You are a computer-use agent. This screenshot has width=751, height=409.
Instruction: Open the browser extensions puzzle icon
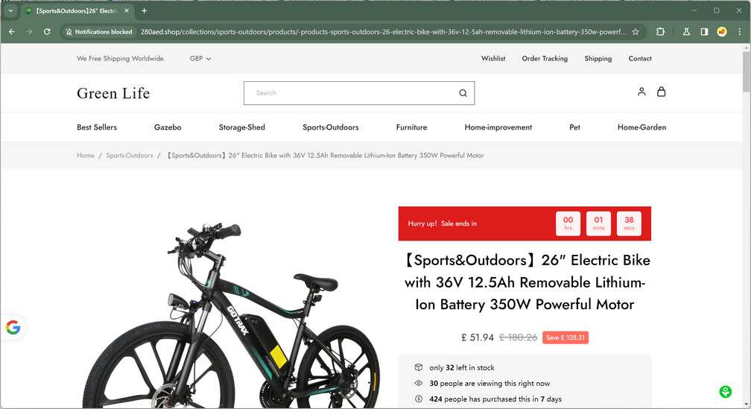click(x=660, y=31)
